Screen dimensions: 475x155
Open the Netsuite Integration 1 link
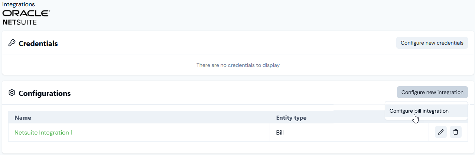[x=43, y=133]
